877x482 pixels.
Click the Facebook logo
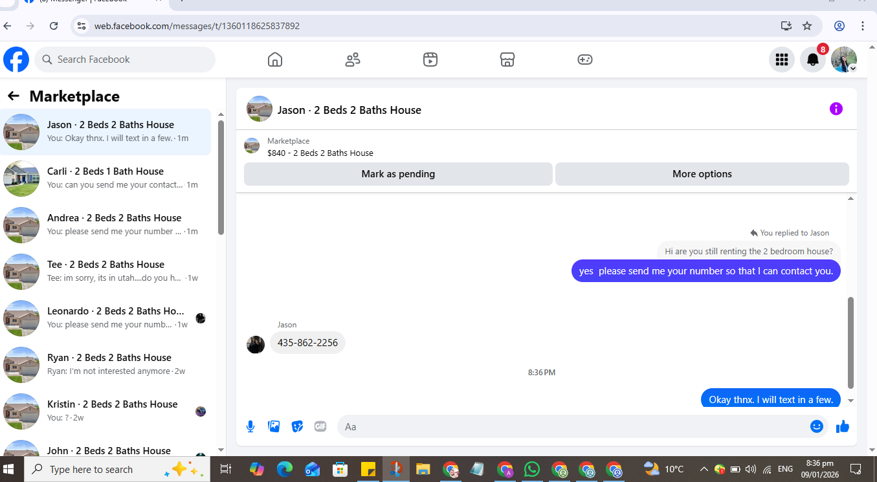(x=16, y=60)
